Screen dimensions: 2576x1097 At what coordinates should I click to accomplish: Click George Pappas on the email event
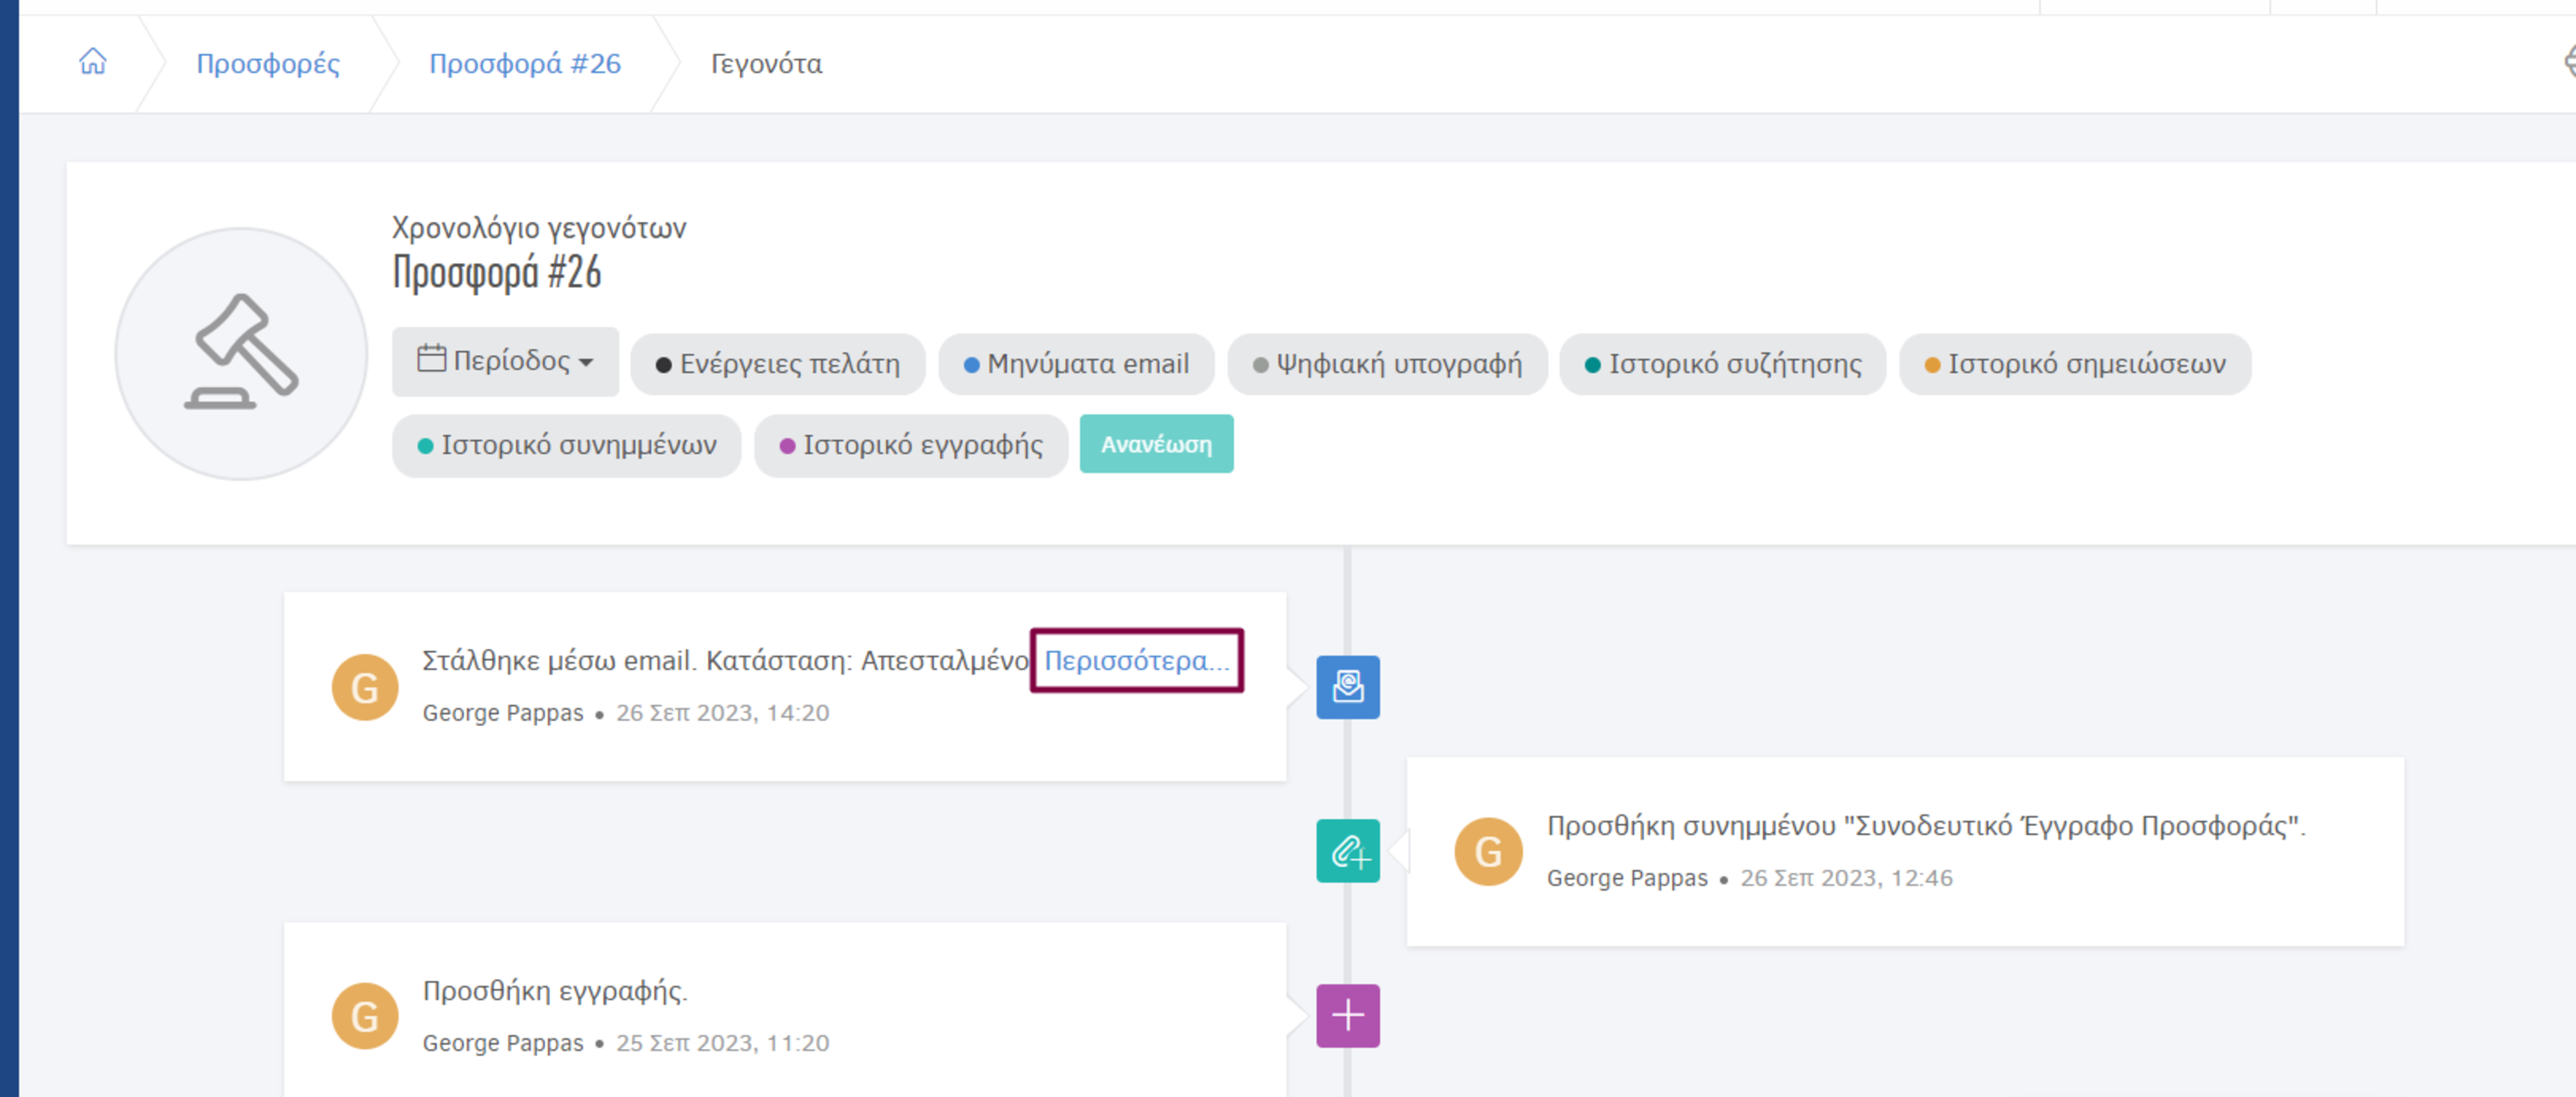click(x=503, y=713)
